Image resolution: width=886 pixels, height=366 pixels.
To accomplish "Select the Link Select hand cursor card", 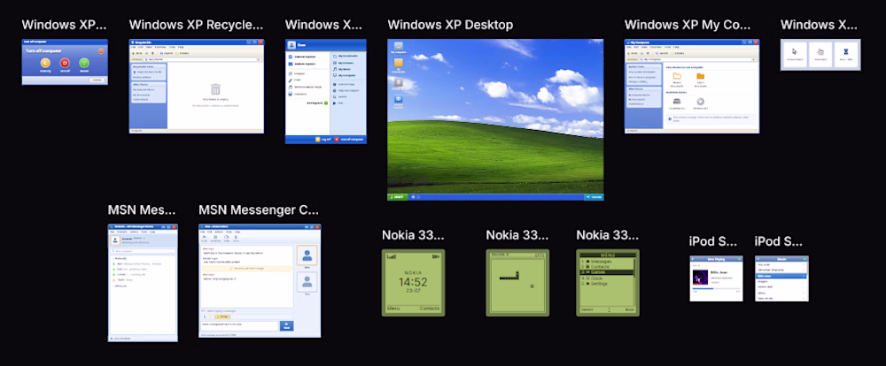I will coord(820,55).
